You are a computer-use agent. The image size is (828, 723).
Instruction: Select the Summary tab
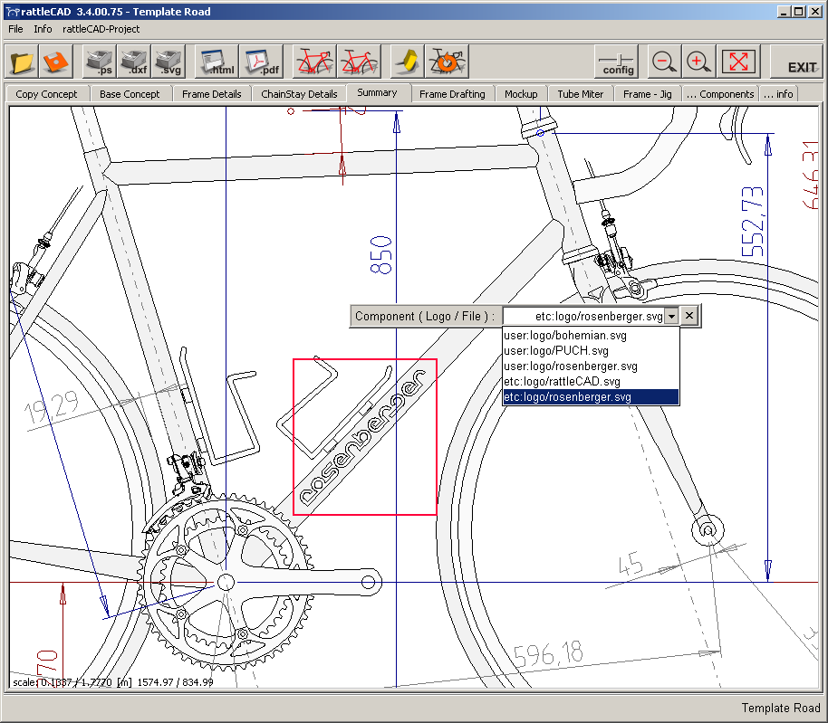[377, 92]
